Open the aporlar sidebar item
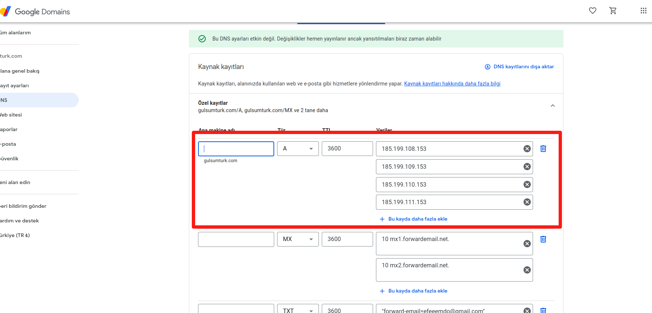This screenshot has width=652, height=313. click(x=9, y=129)
